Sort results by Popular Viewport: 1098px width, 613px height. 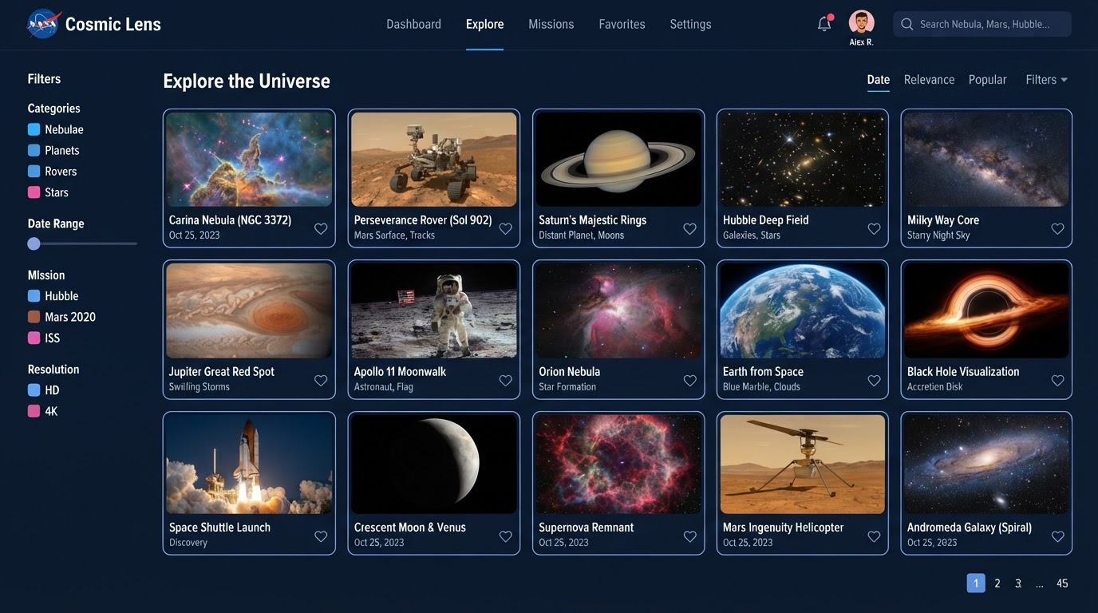[x=987, y=80]
